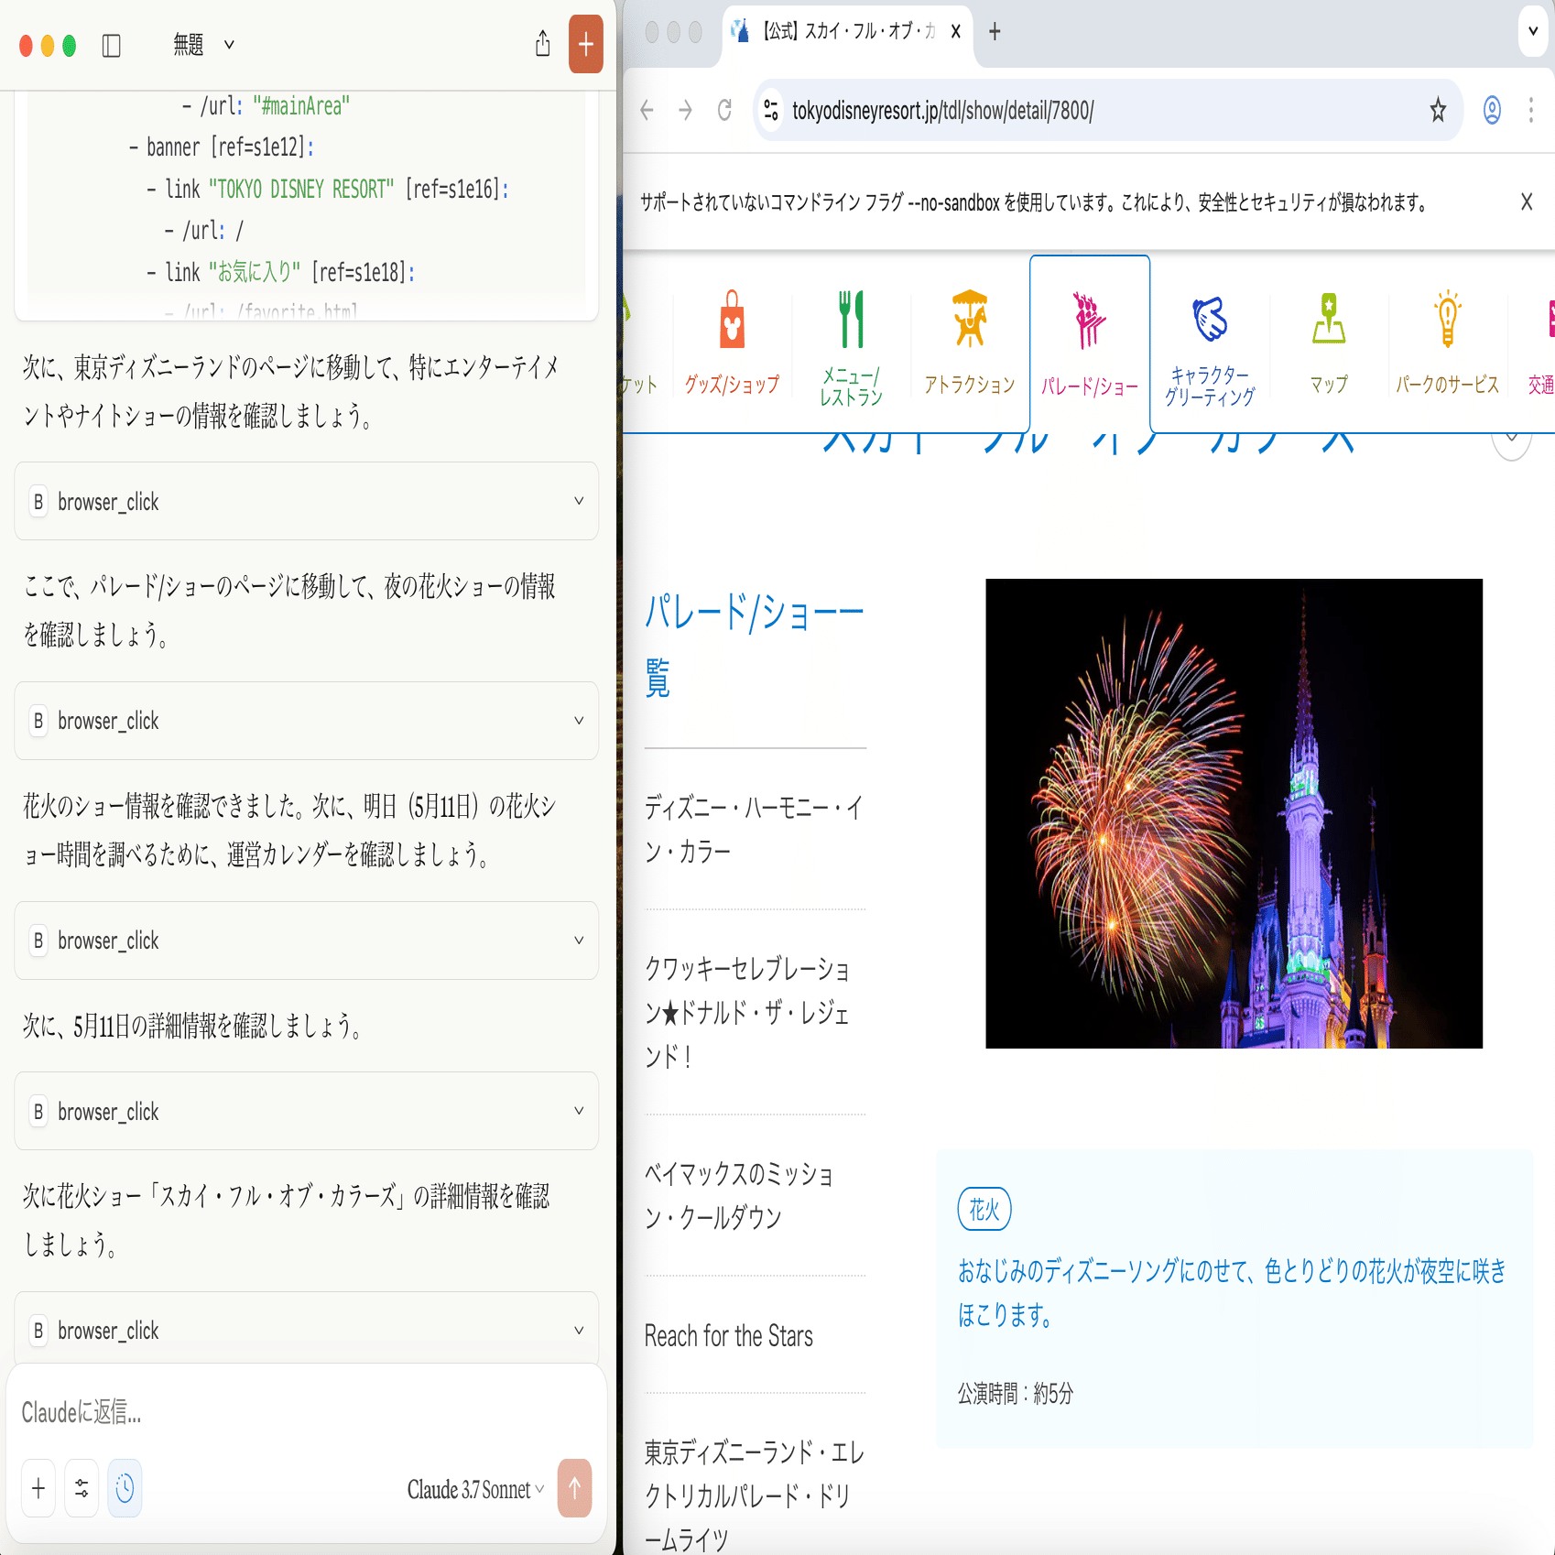Open the パークのサービス light bulb icon
1555x1555 pixels.
1448,320
